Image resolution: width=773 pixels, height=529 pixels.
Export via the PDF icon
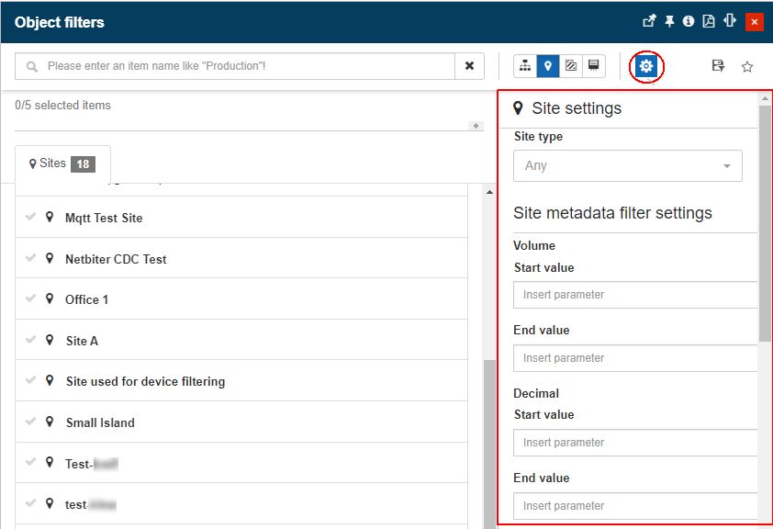tap(709, 21)
